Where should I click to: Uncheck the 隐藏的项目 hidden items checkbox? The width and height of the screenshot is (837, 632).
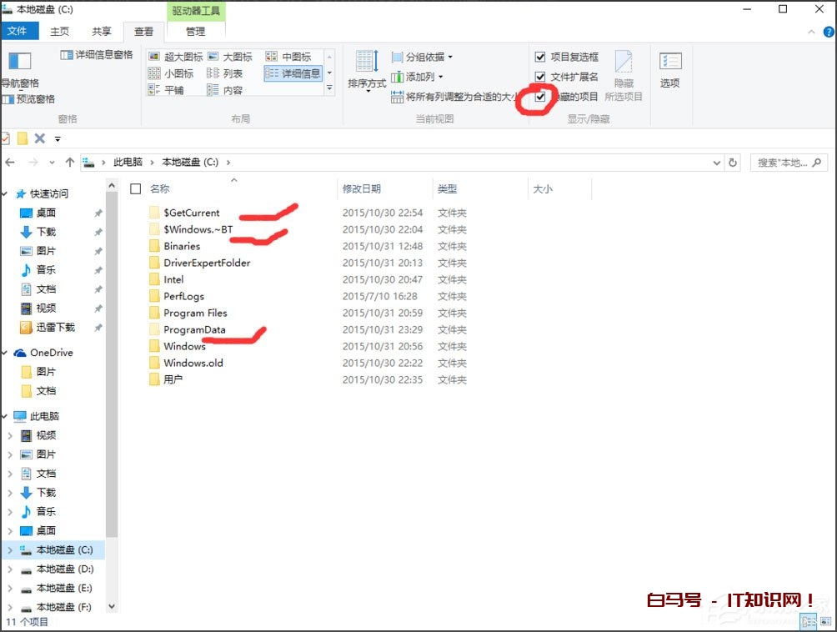click(x=541, y=95)
